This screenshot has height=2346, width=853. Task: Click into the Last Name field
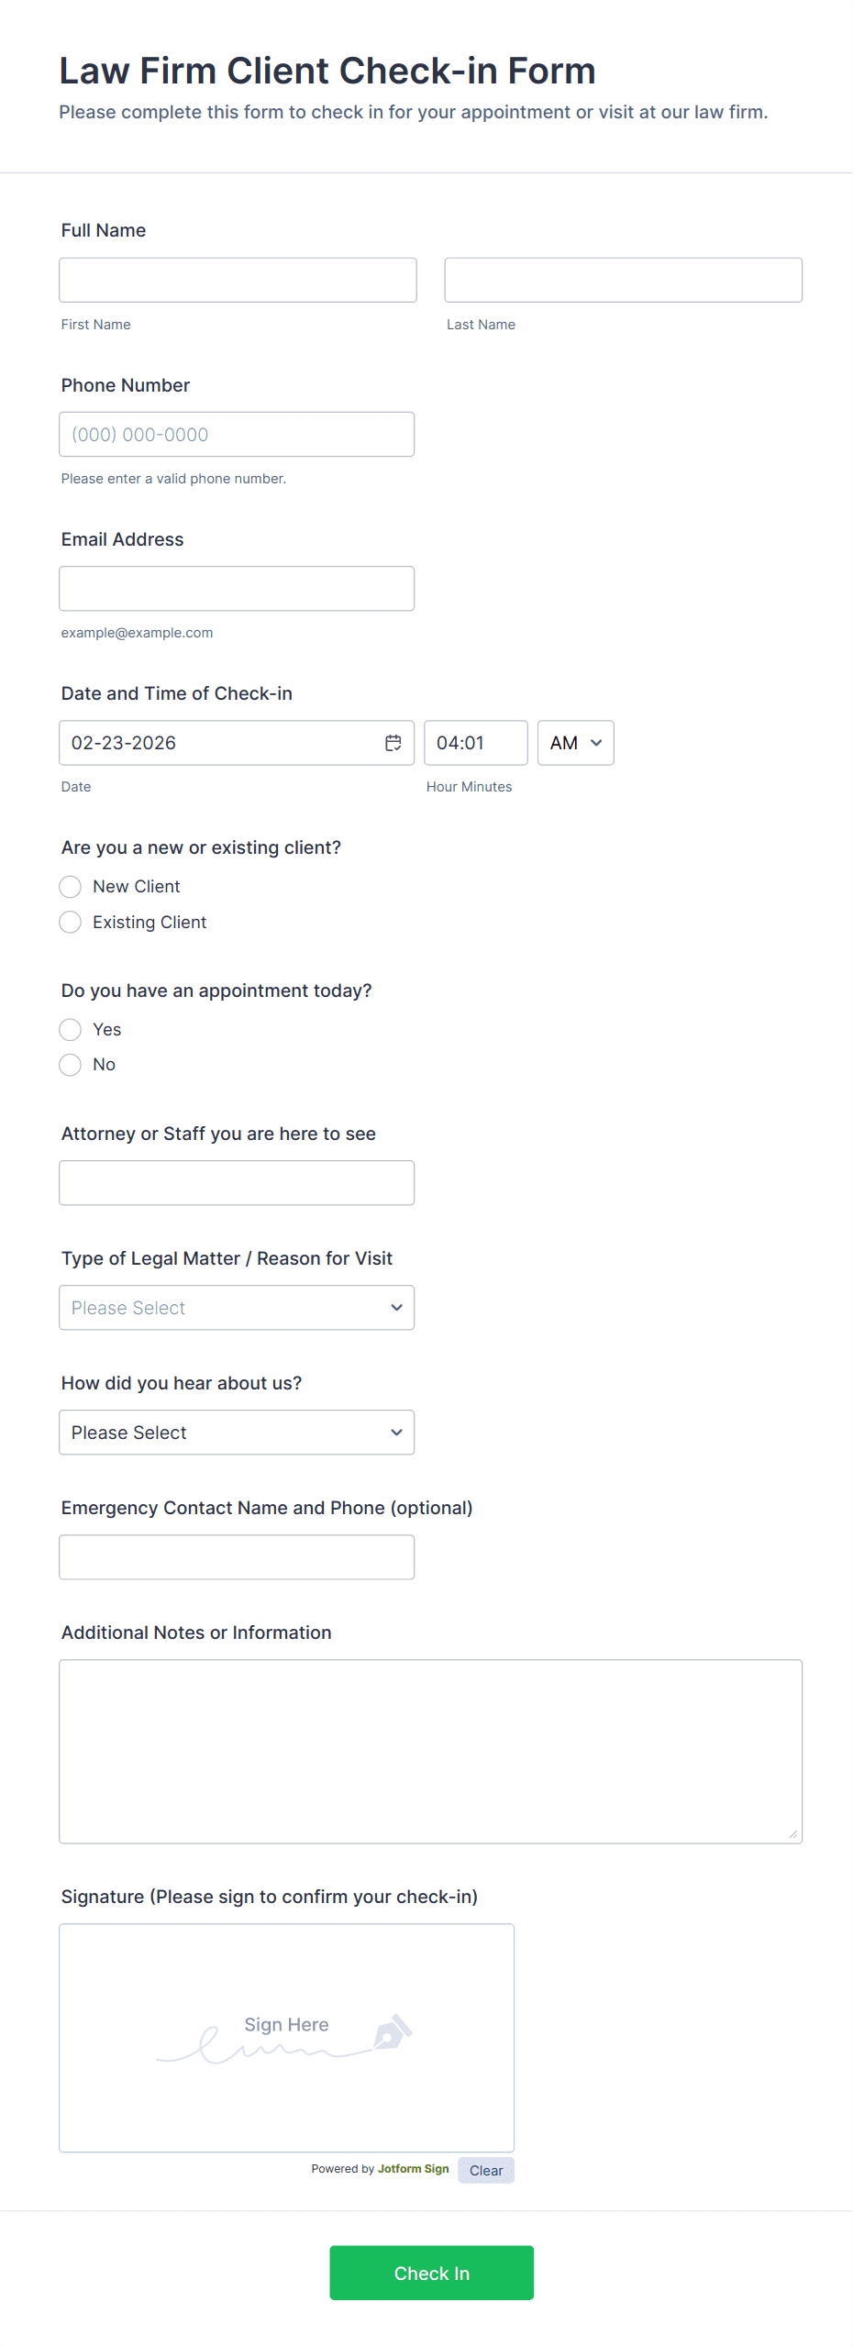[x=623, y=280]
